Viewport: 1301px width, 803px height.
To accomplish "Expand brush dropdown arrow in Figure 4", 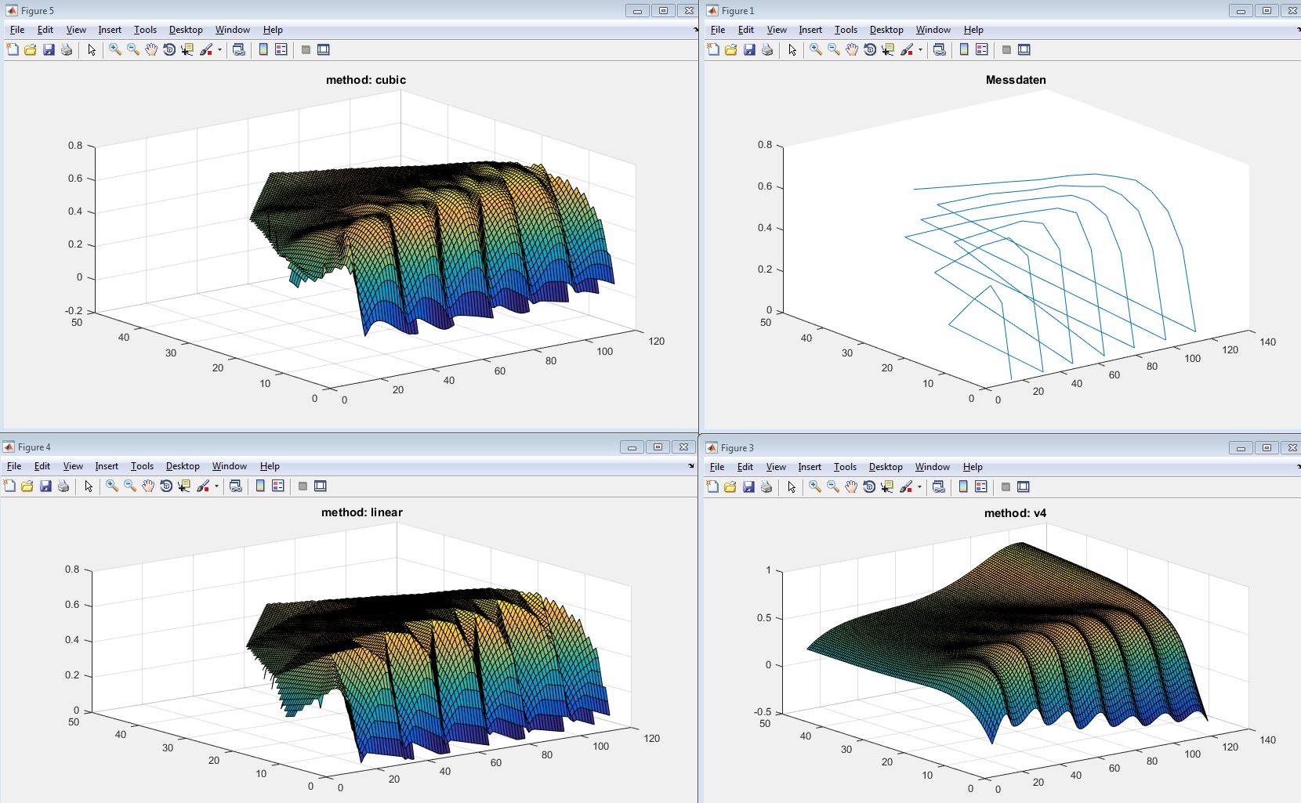I will [x=216, y=486].
